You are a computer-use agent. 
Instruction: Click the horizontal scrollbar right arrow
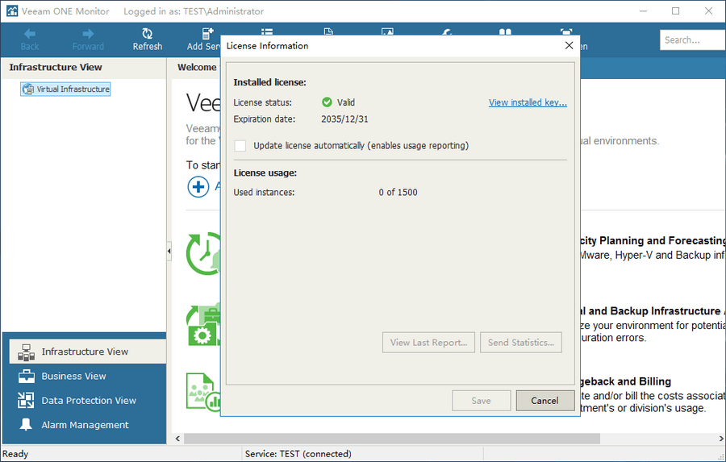[721, 439]
